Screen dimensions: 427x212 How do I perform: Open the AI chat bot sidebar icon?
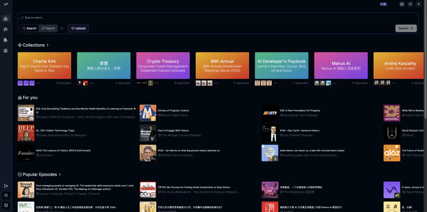click(6, 29)
